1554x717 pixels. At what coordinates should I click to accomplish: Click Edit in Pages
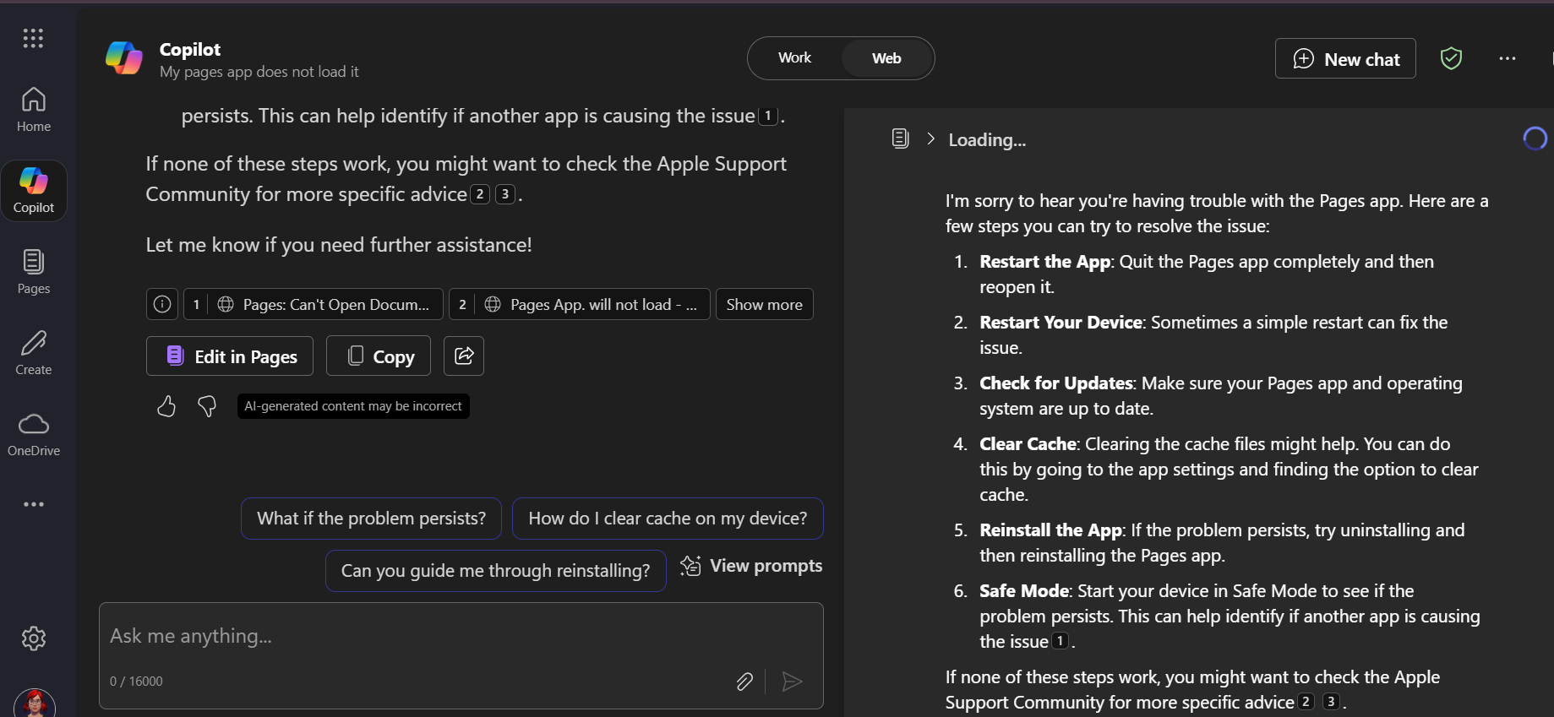coord(230,356)
